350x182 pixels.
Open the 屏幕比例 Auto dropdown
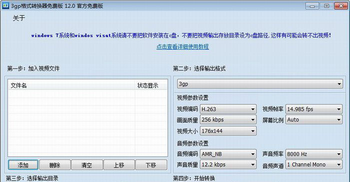coord(314,119)
